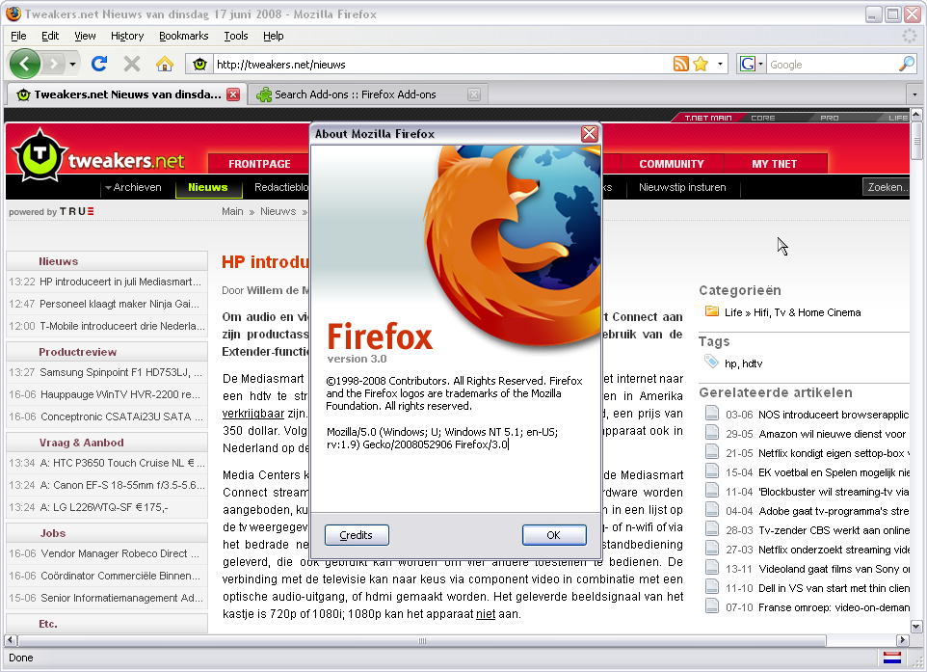Click the vertical scrollbar up arrow

[x=916, y=114]
